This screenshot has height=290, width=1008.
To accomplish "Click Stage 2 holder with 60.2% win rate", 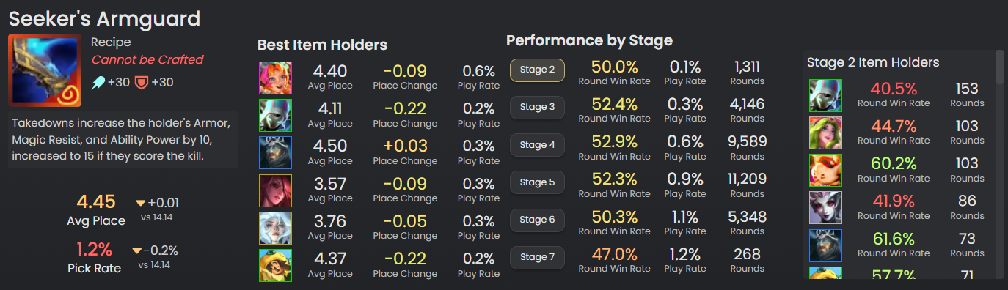I will point(825,170).
